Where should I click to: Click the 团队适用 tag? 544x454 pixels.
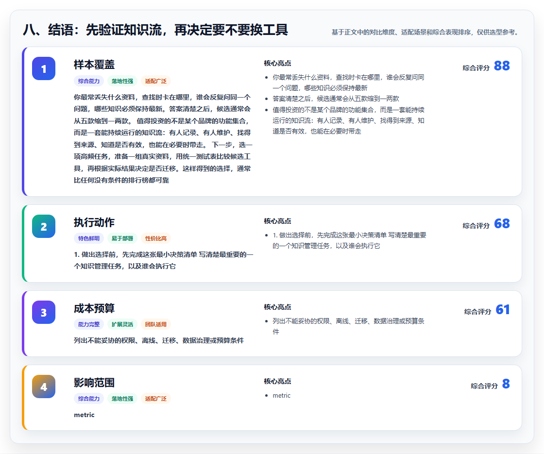coord(156,325)
